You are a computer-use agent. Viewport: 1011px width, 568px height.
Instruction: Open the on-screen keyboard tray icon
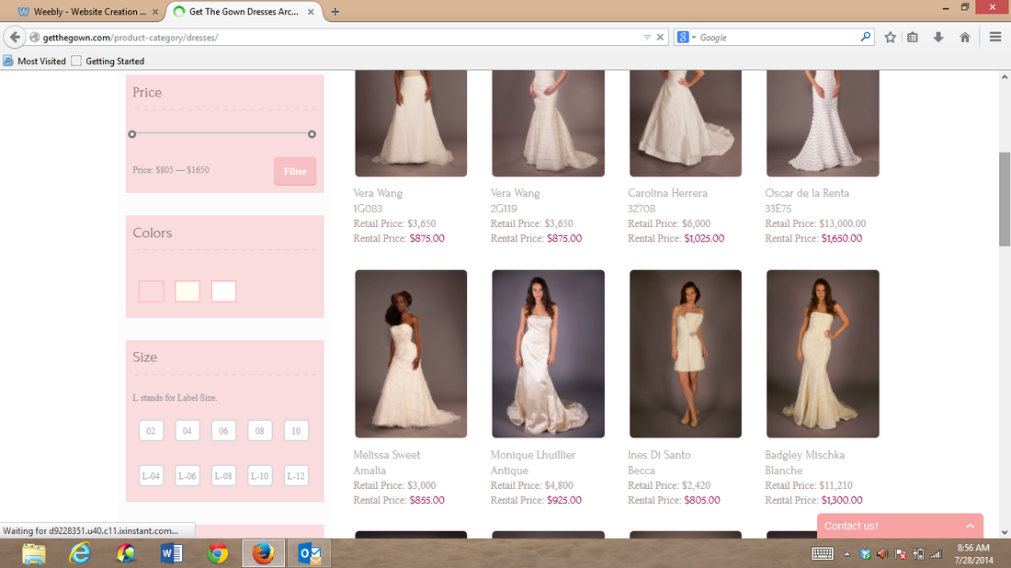(822, 554)
